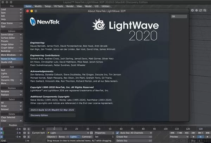The width and height of the screenshot is (211, 143).
Task: Open the Help dropdown
Action: coord(12,19)
